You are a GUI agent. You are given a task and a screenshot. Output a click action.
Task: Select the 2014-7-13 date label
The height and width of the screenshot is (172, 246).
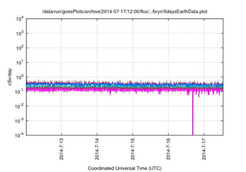pyautogui.click(x=61, y=149)
